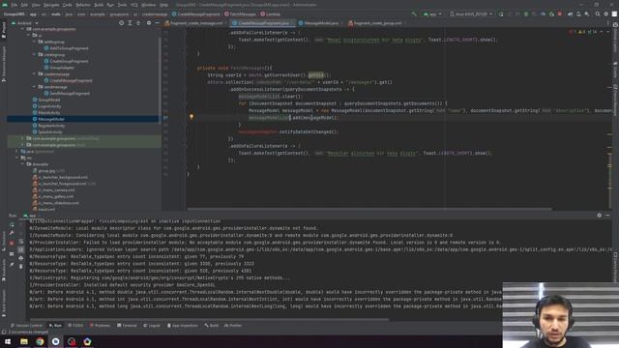Viewport: 619px width, 348px height.
Task: Open the Code menu
Action: [68, 5]
